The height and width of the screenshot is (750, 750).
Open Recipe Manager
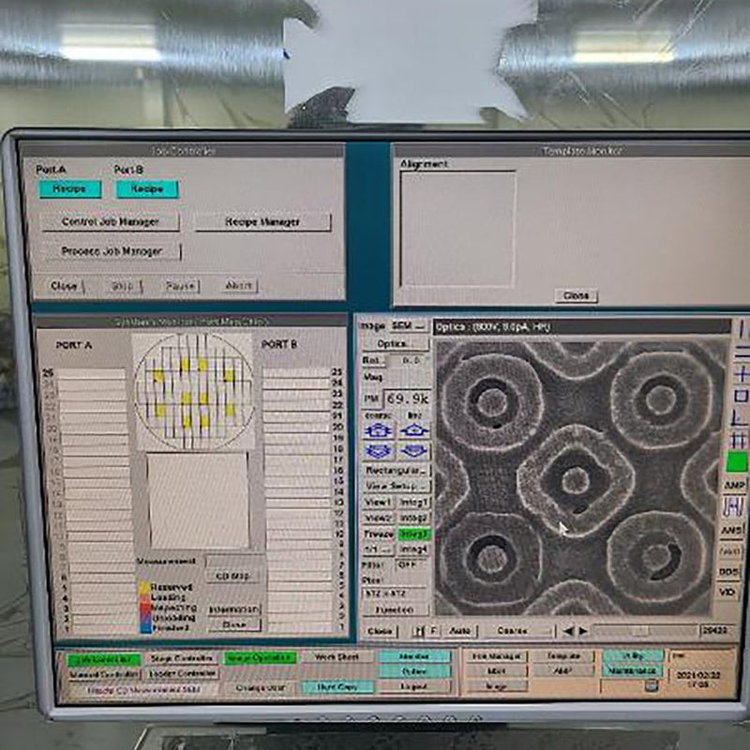tap(262, 222)
